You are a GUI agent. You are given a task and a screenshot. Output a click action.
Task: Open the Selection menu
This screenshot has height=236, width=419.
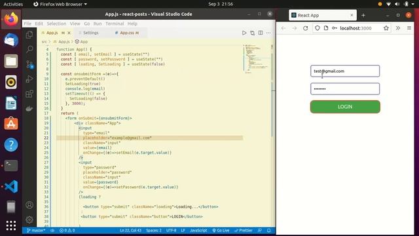click(x=56, y=24)
